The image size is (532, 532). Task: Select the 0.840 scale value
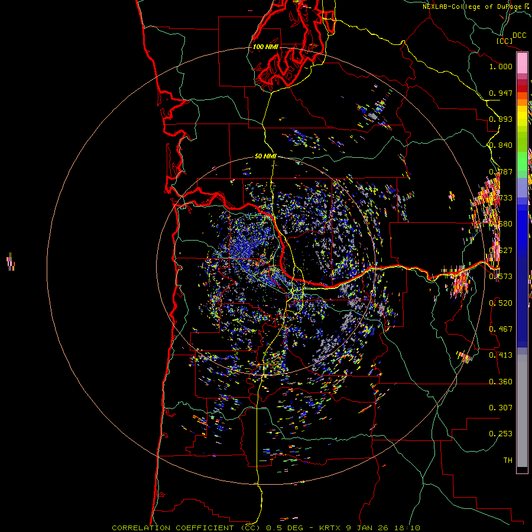coord(501,145)
